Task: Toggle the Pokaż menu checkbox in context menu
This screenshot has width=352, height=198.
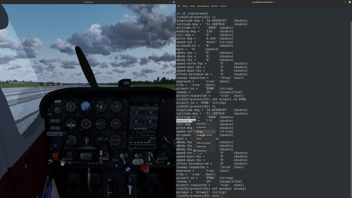Action: [x=194, y=151]
